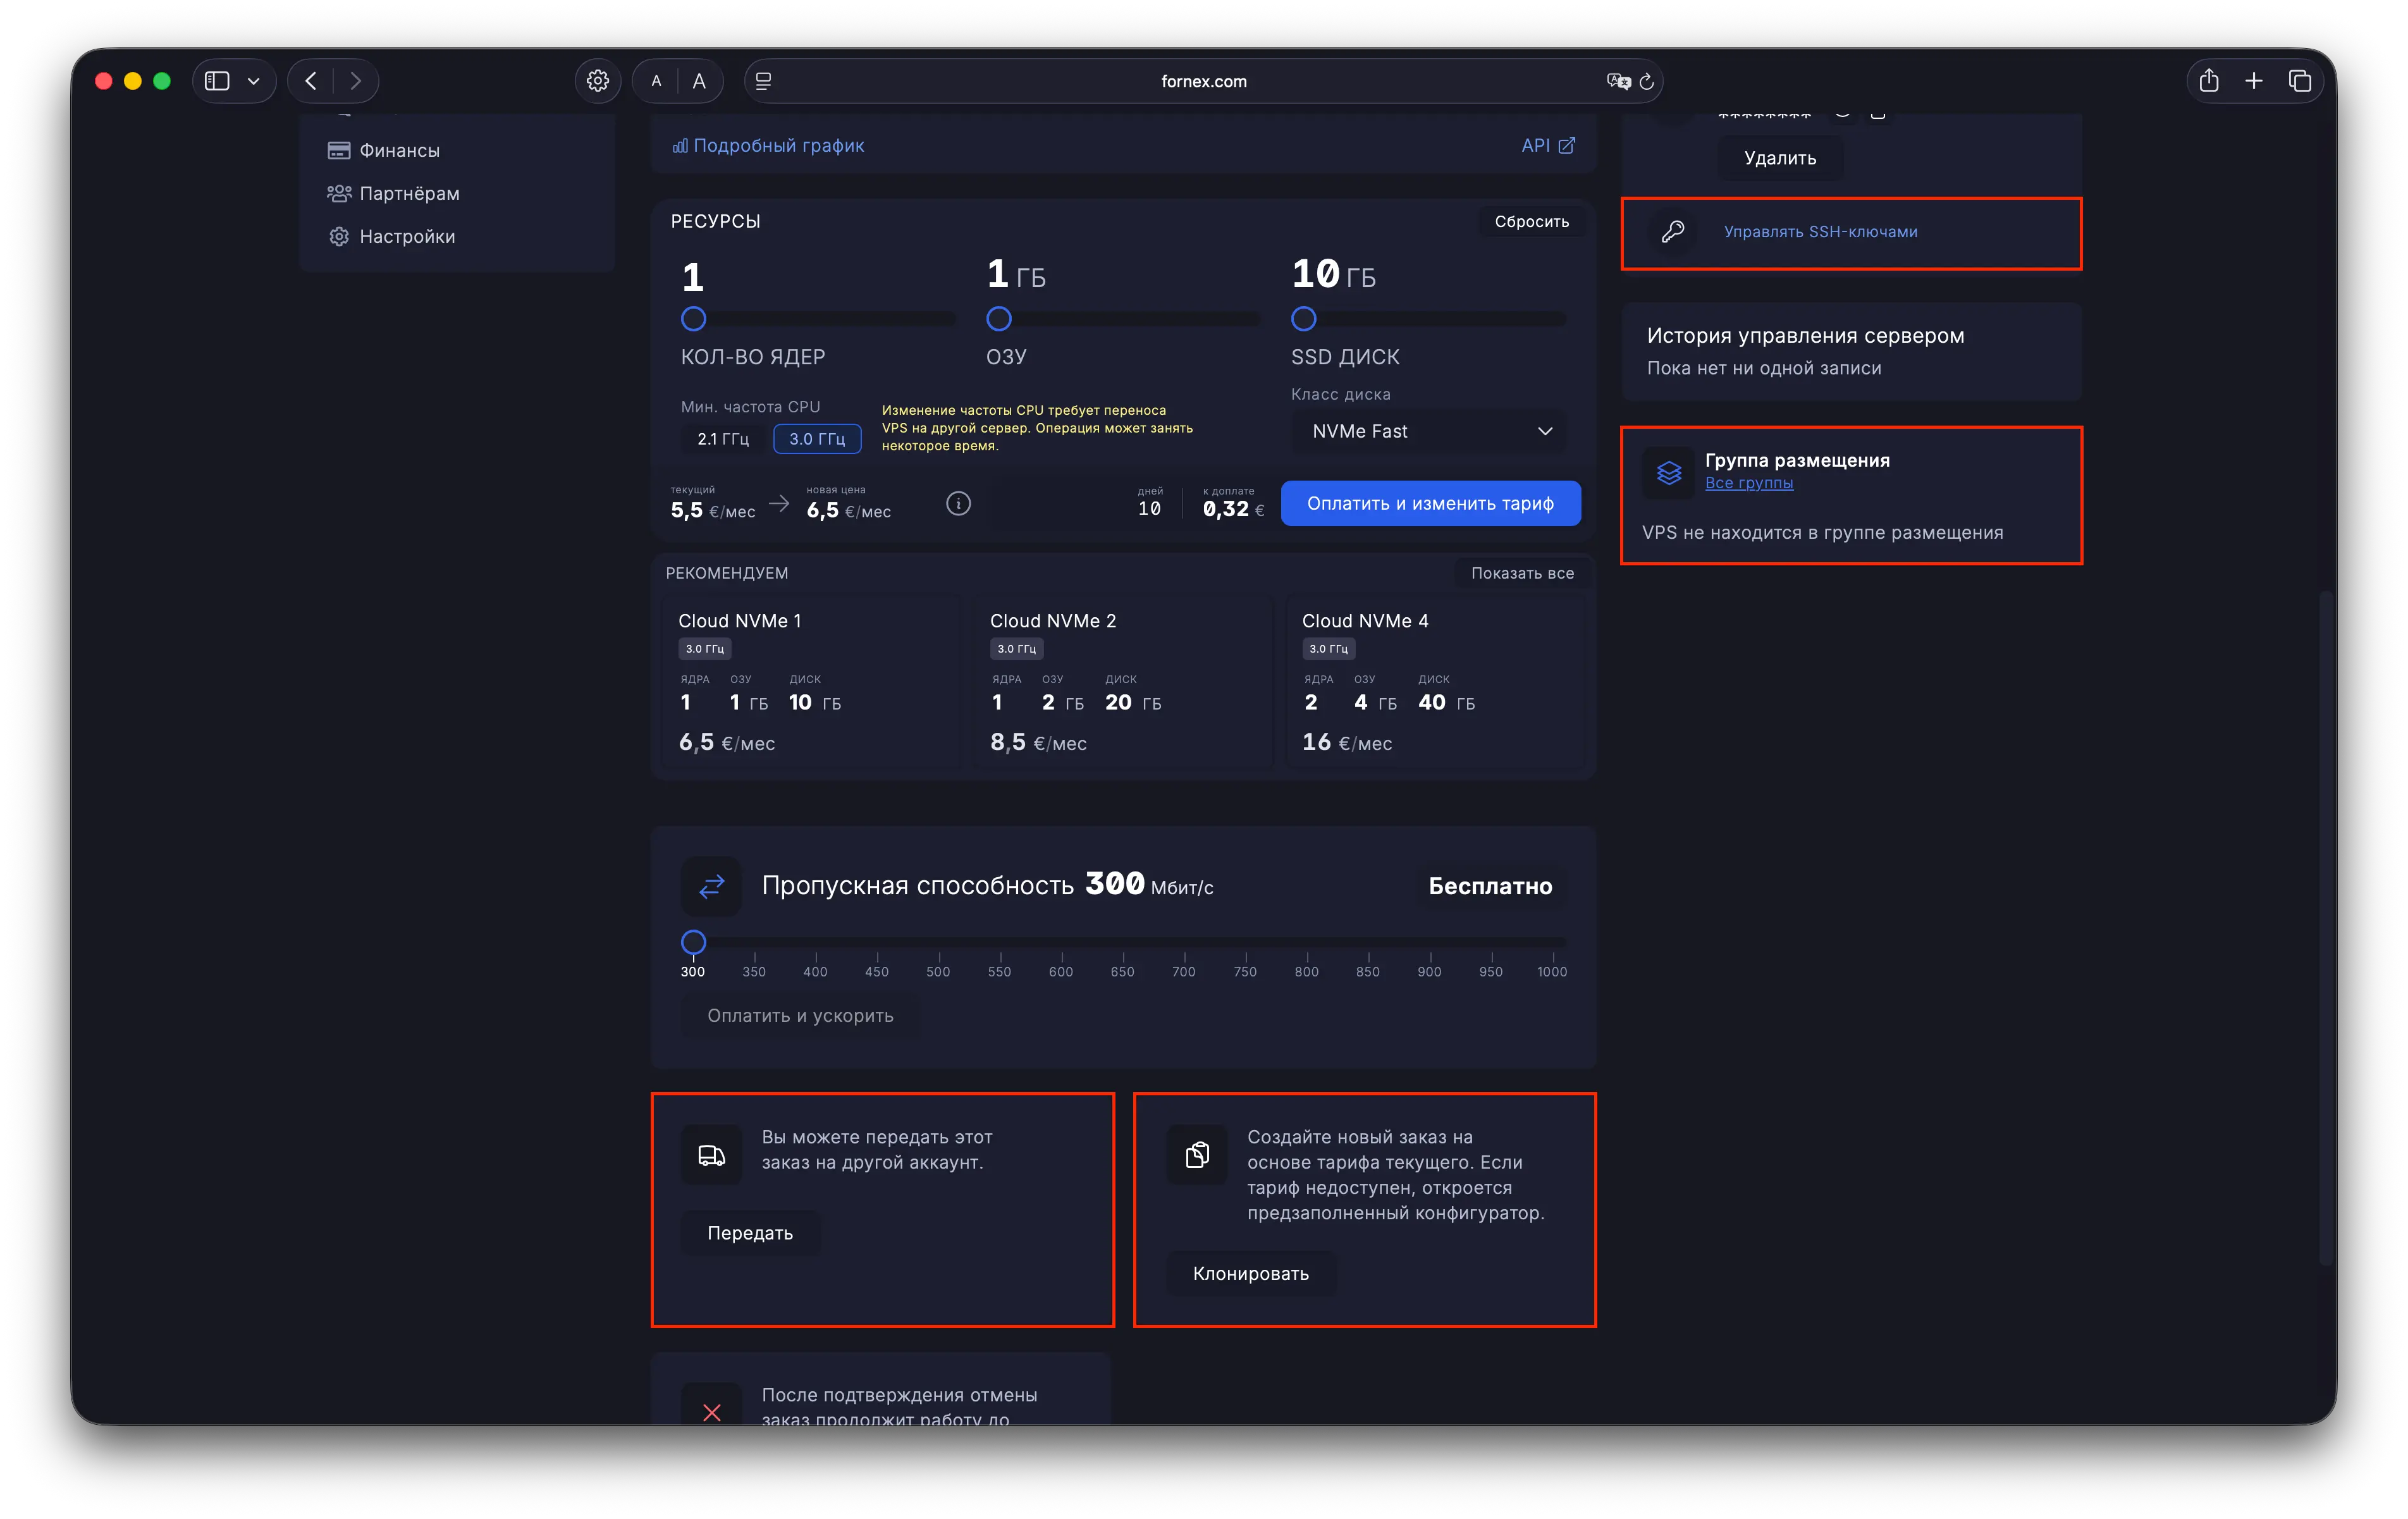
Task: Click the Сбросить resources button
Action: click(1531, 221)
